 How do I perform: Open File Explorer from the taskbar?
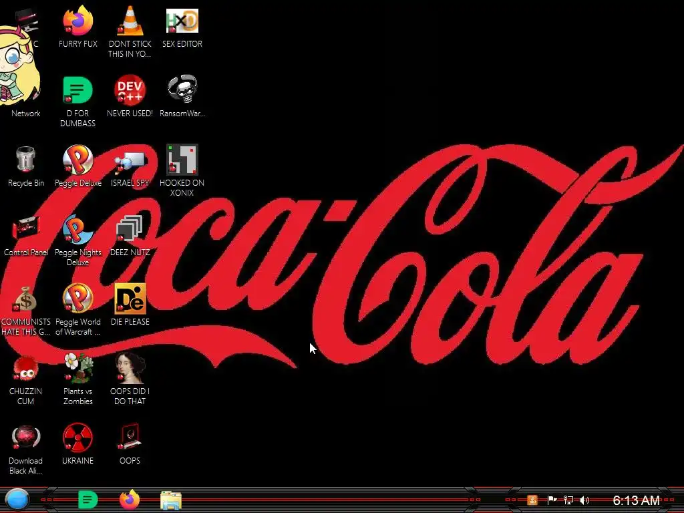(x=170, y=500)
